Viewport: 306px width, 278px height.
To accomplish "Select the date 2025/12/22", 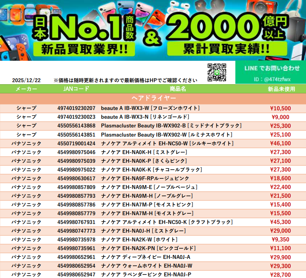I will [26, 80].
